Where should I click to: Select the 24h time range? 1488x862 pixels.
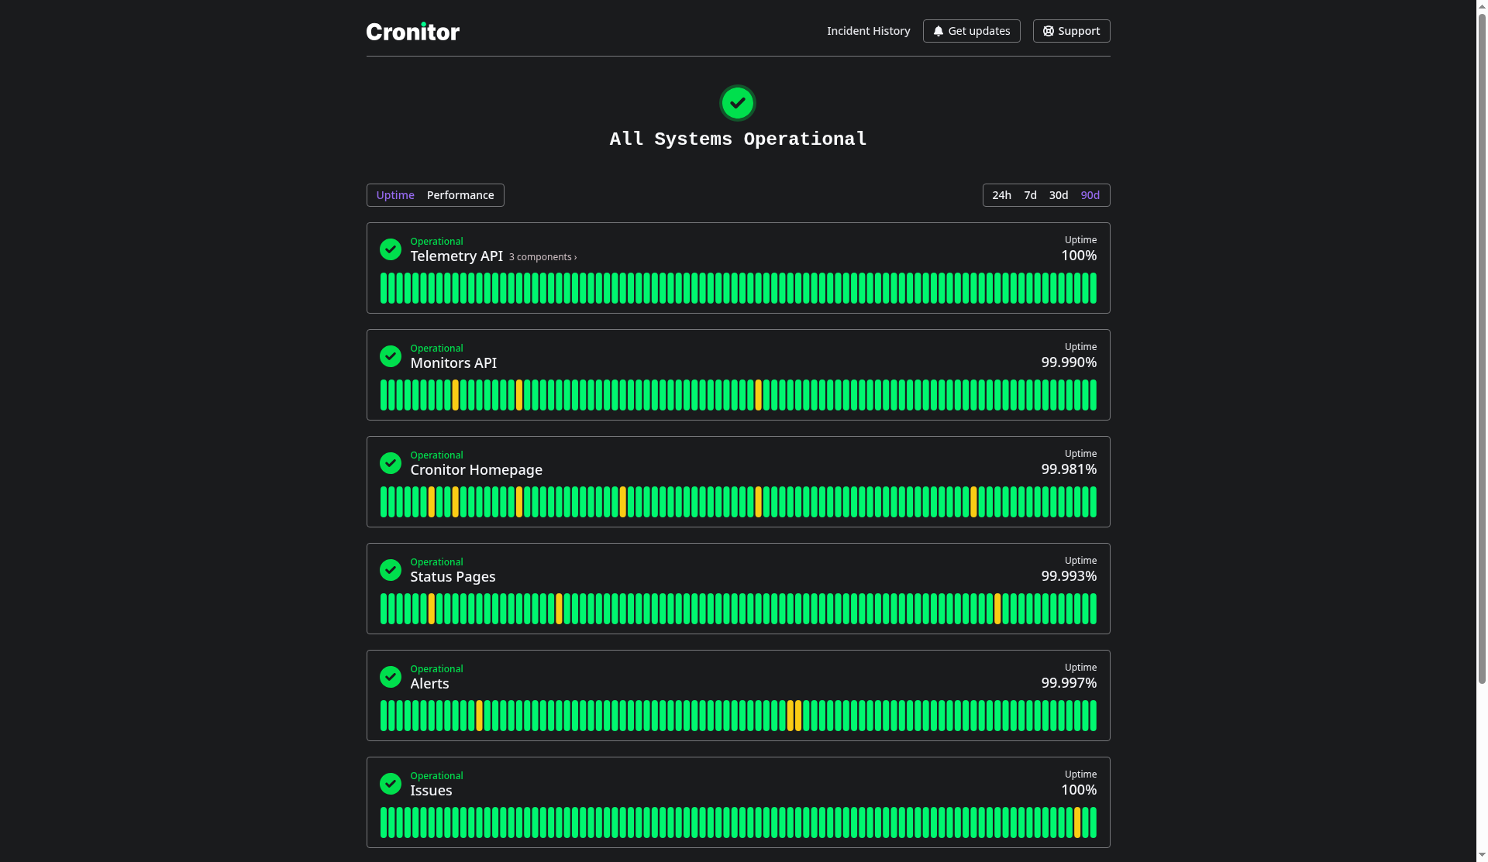[1001, 195]
